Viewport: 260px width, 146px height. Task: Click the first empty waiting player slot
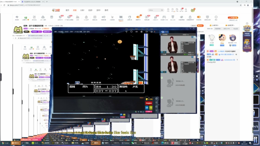pos(178,83)
